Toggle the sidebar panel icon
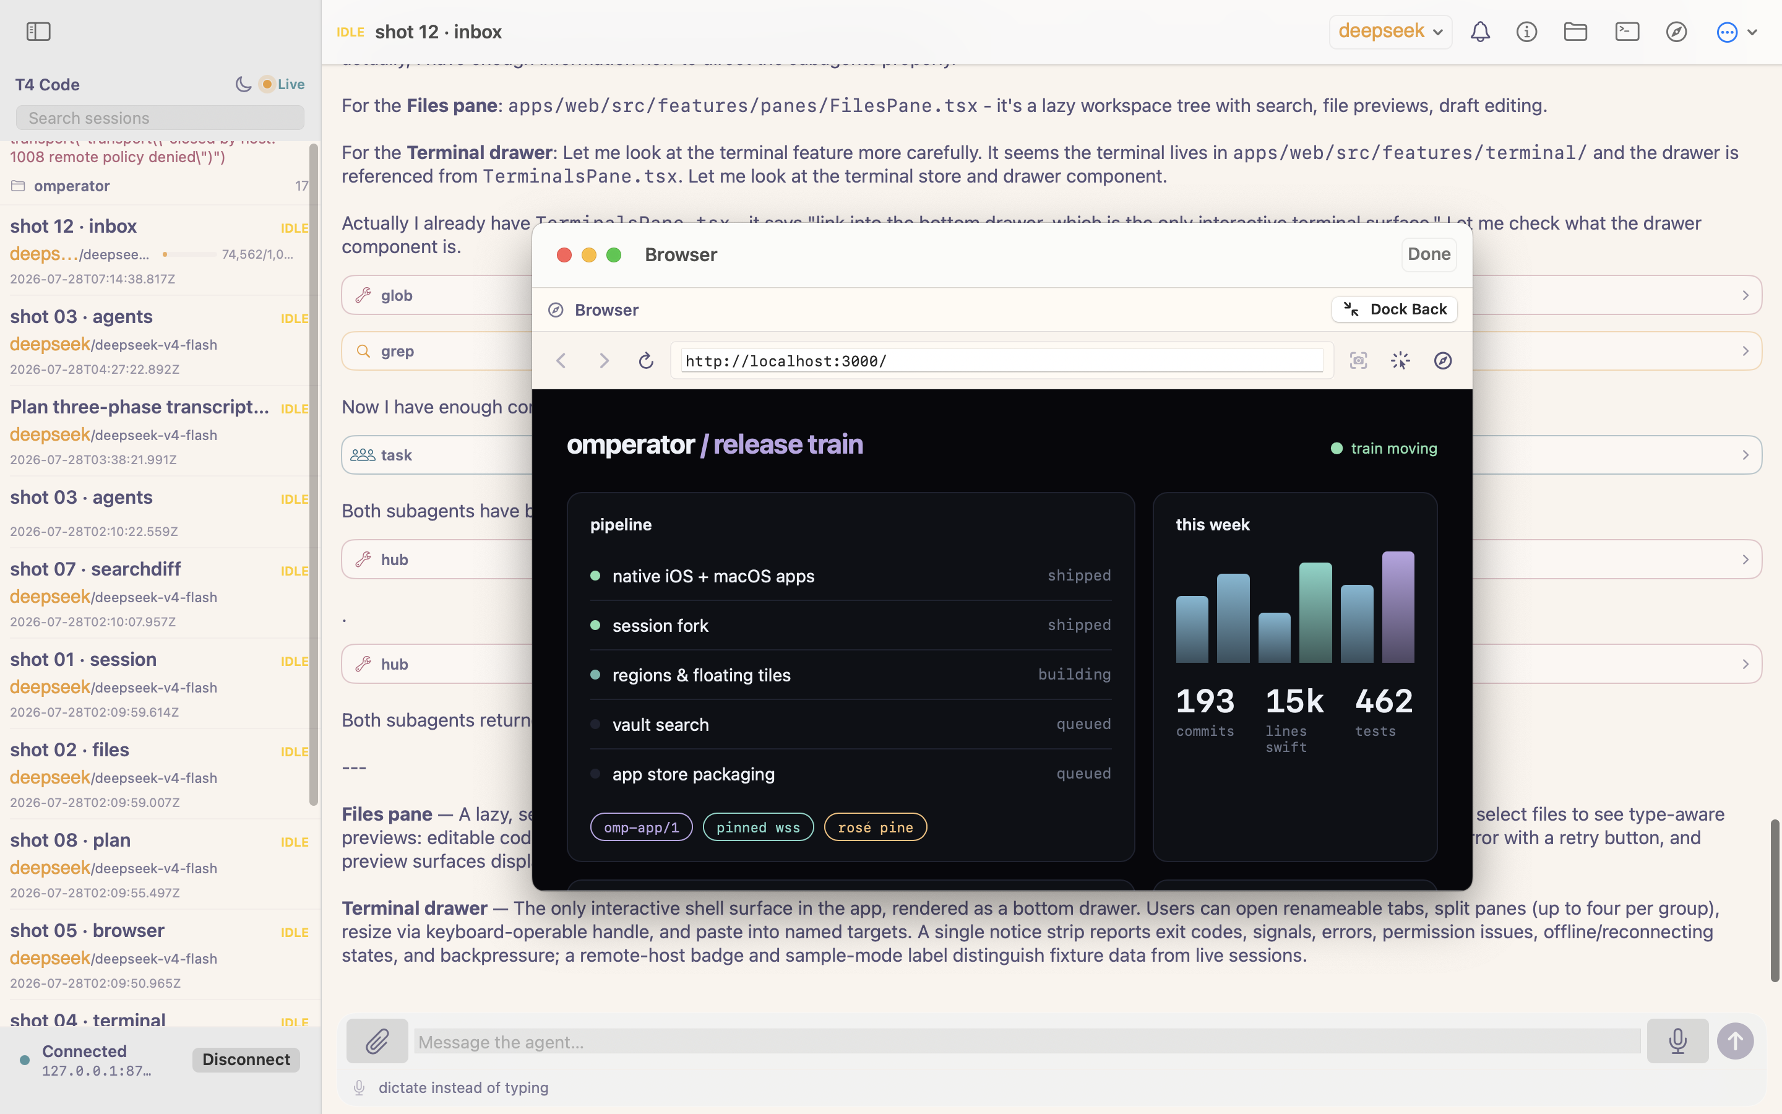This screenshot has width=1782, height=1114. point(38,32)
